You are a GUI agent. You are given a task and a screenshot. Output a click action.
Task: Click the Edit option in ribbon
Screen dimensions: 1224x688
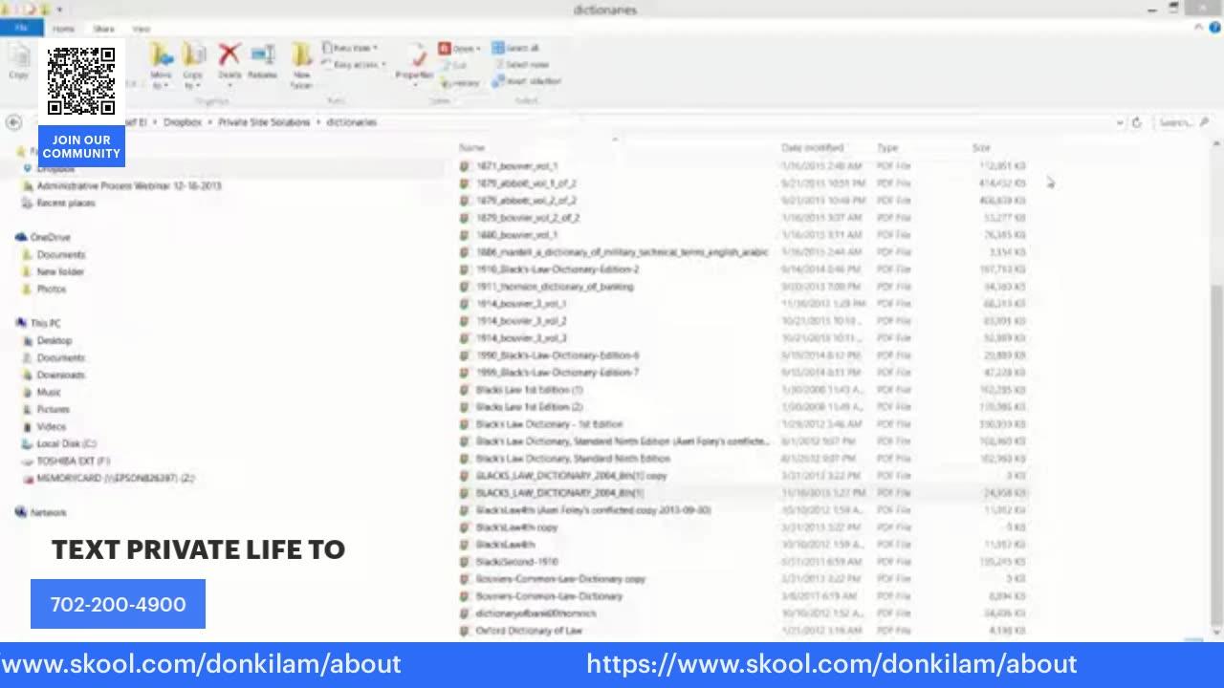click(x=455, y=65)
